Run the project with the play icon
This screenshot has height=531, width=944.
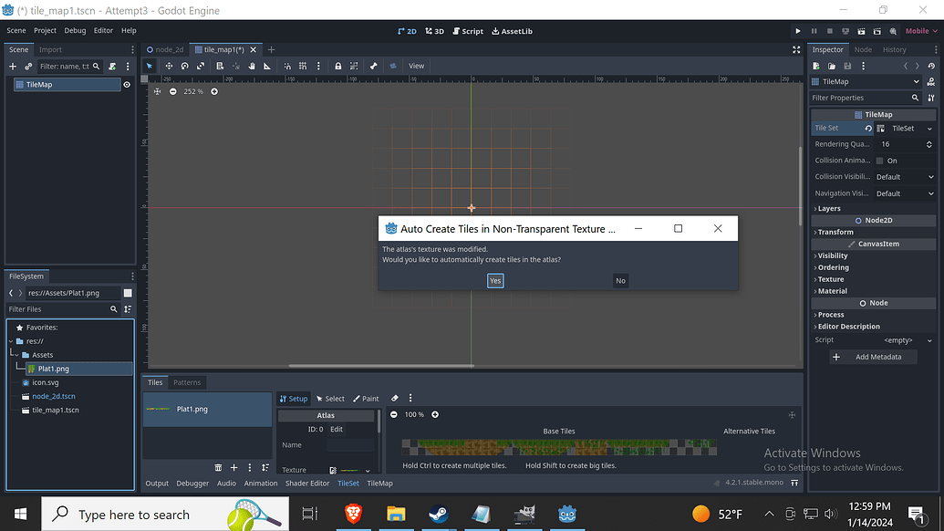[x=798, y=30]
